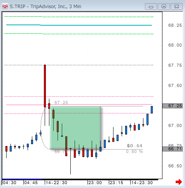Click the 14-22:30 time axis label
This screenshot has height=188, width=185.
point(56,183)
